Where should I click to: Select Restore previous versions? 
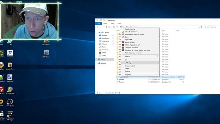[140, 53]
